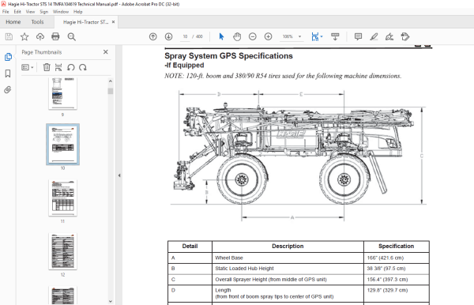
Task: Add a comment note
Action: (x=358, y=36)
